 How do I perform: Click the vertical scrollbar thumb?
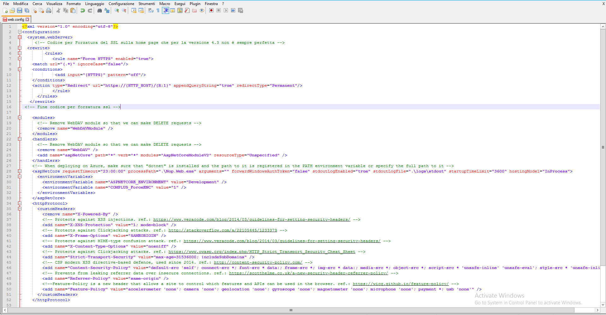[603, 147]
